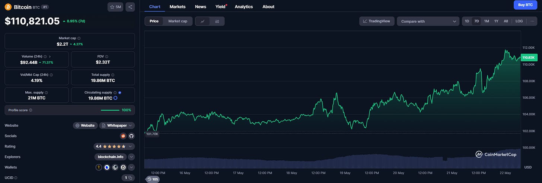The image size is (542, 183).
Task: Open the Reddit social icon
Action: pyautogui.click(x=123, y=136)
